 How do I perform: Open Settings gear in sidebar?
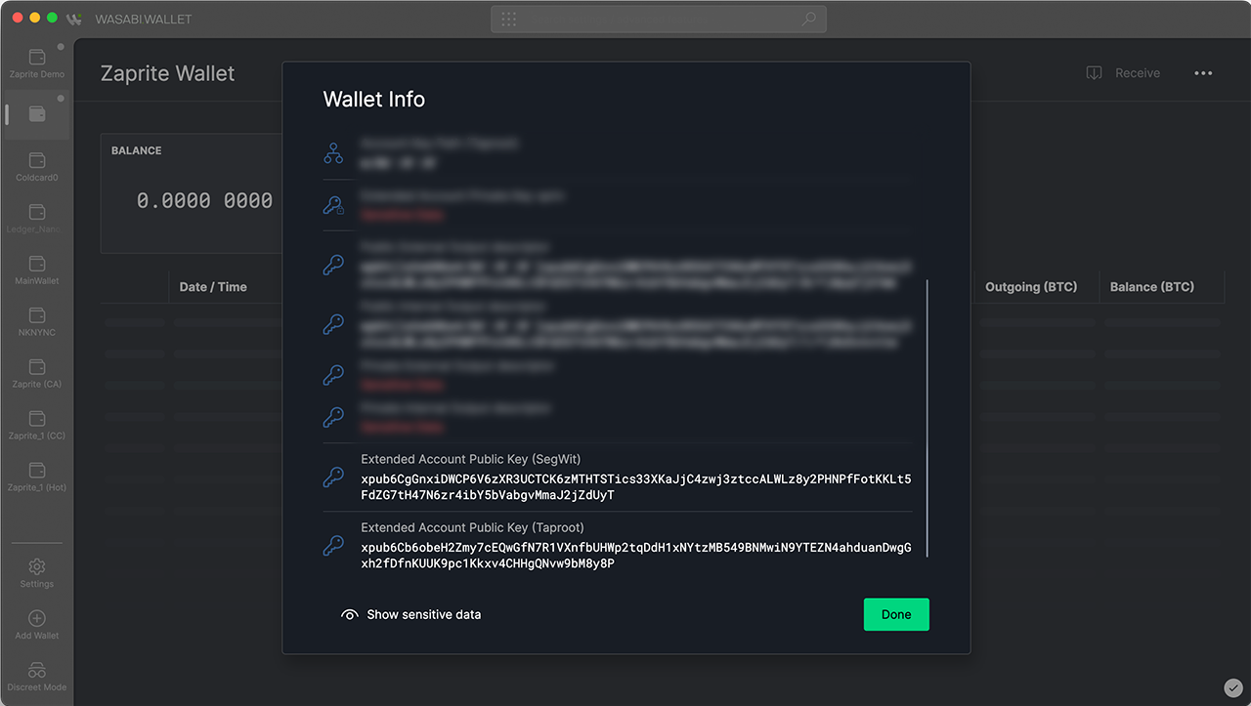(x=37, y=566)
